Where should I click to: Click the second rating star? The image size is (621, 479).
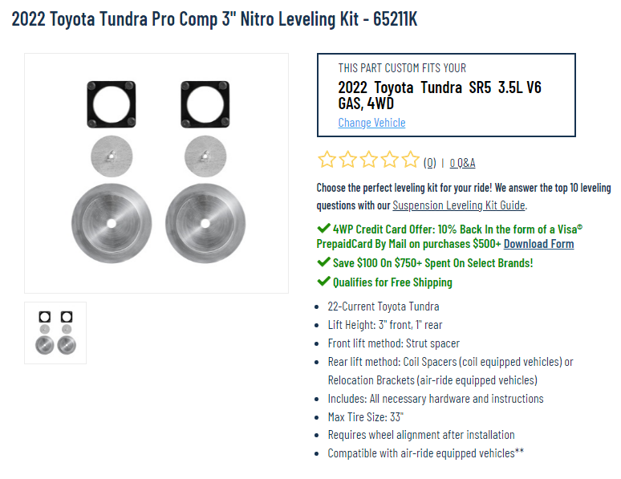pyautogui.click(x=347, y=160)
